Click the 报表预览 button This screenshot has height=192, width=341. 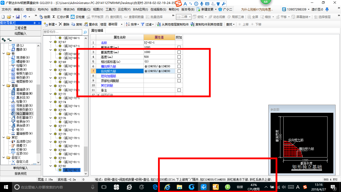click(x=20, y=173)
